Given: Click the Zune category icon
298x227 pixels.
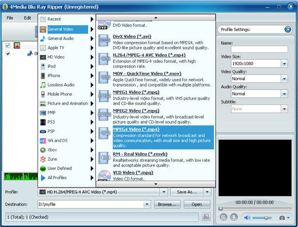Looking at the screenshot, I should [x=43, y=159].
